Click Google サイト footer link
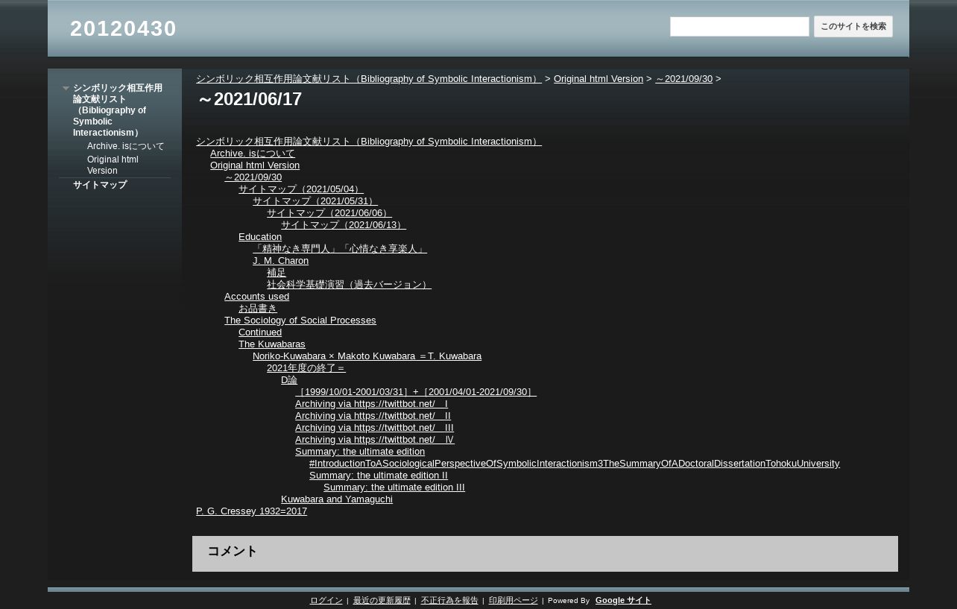 click(x=623, y=601)
